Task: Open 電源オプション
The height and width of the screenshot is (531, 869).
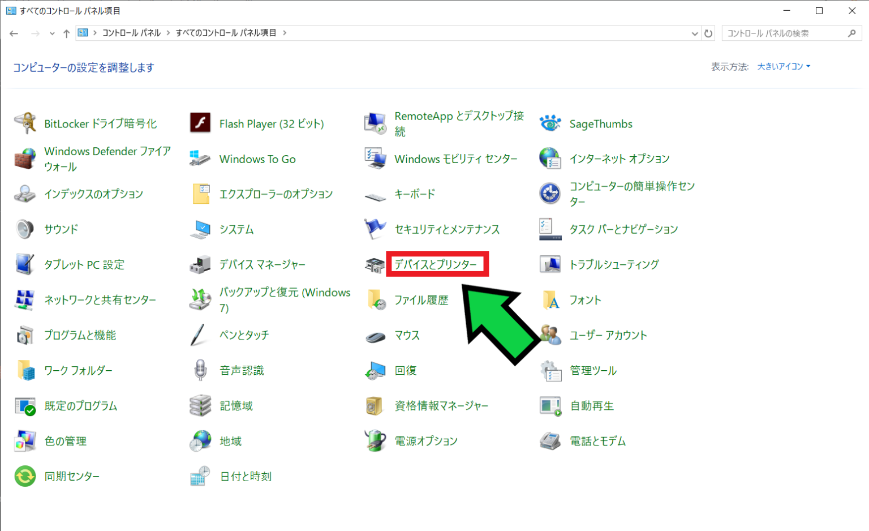Action: [x=427, y=441]
